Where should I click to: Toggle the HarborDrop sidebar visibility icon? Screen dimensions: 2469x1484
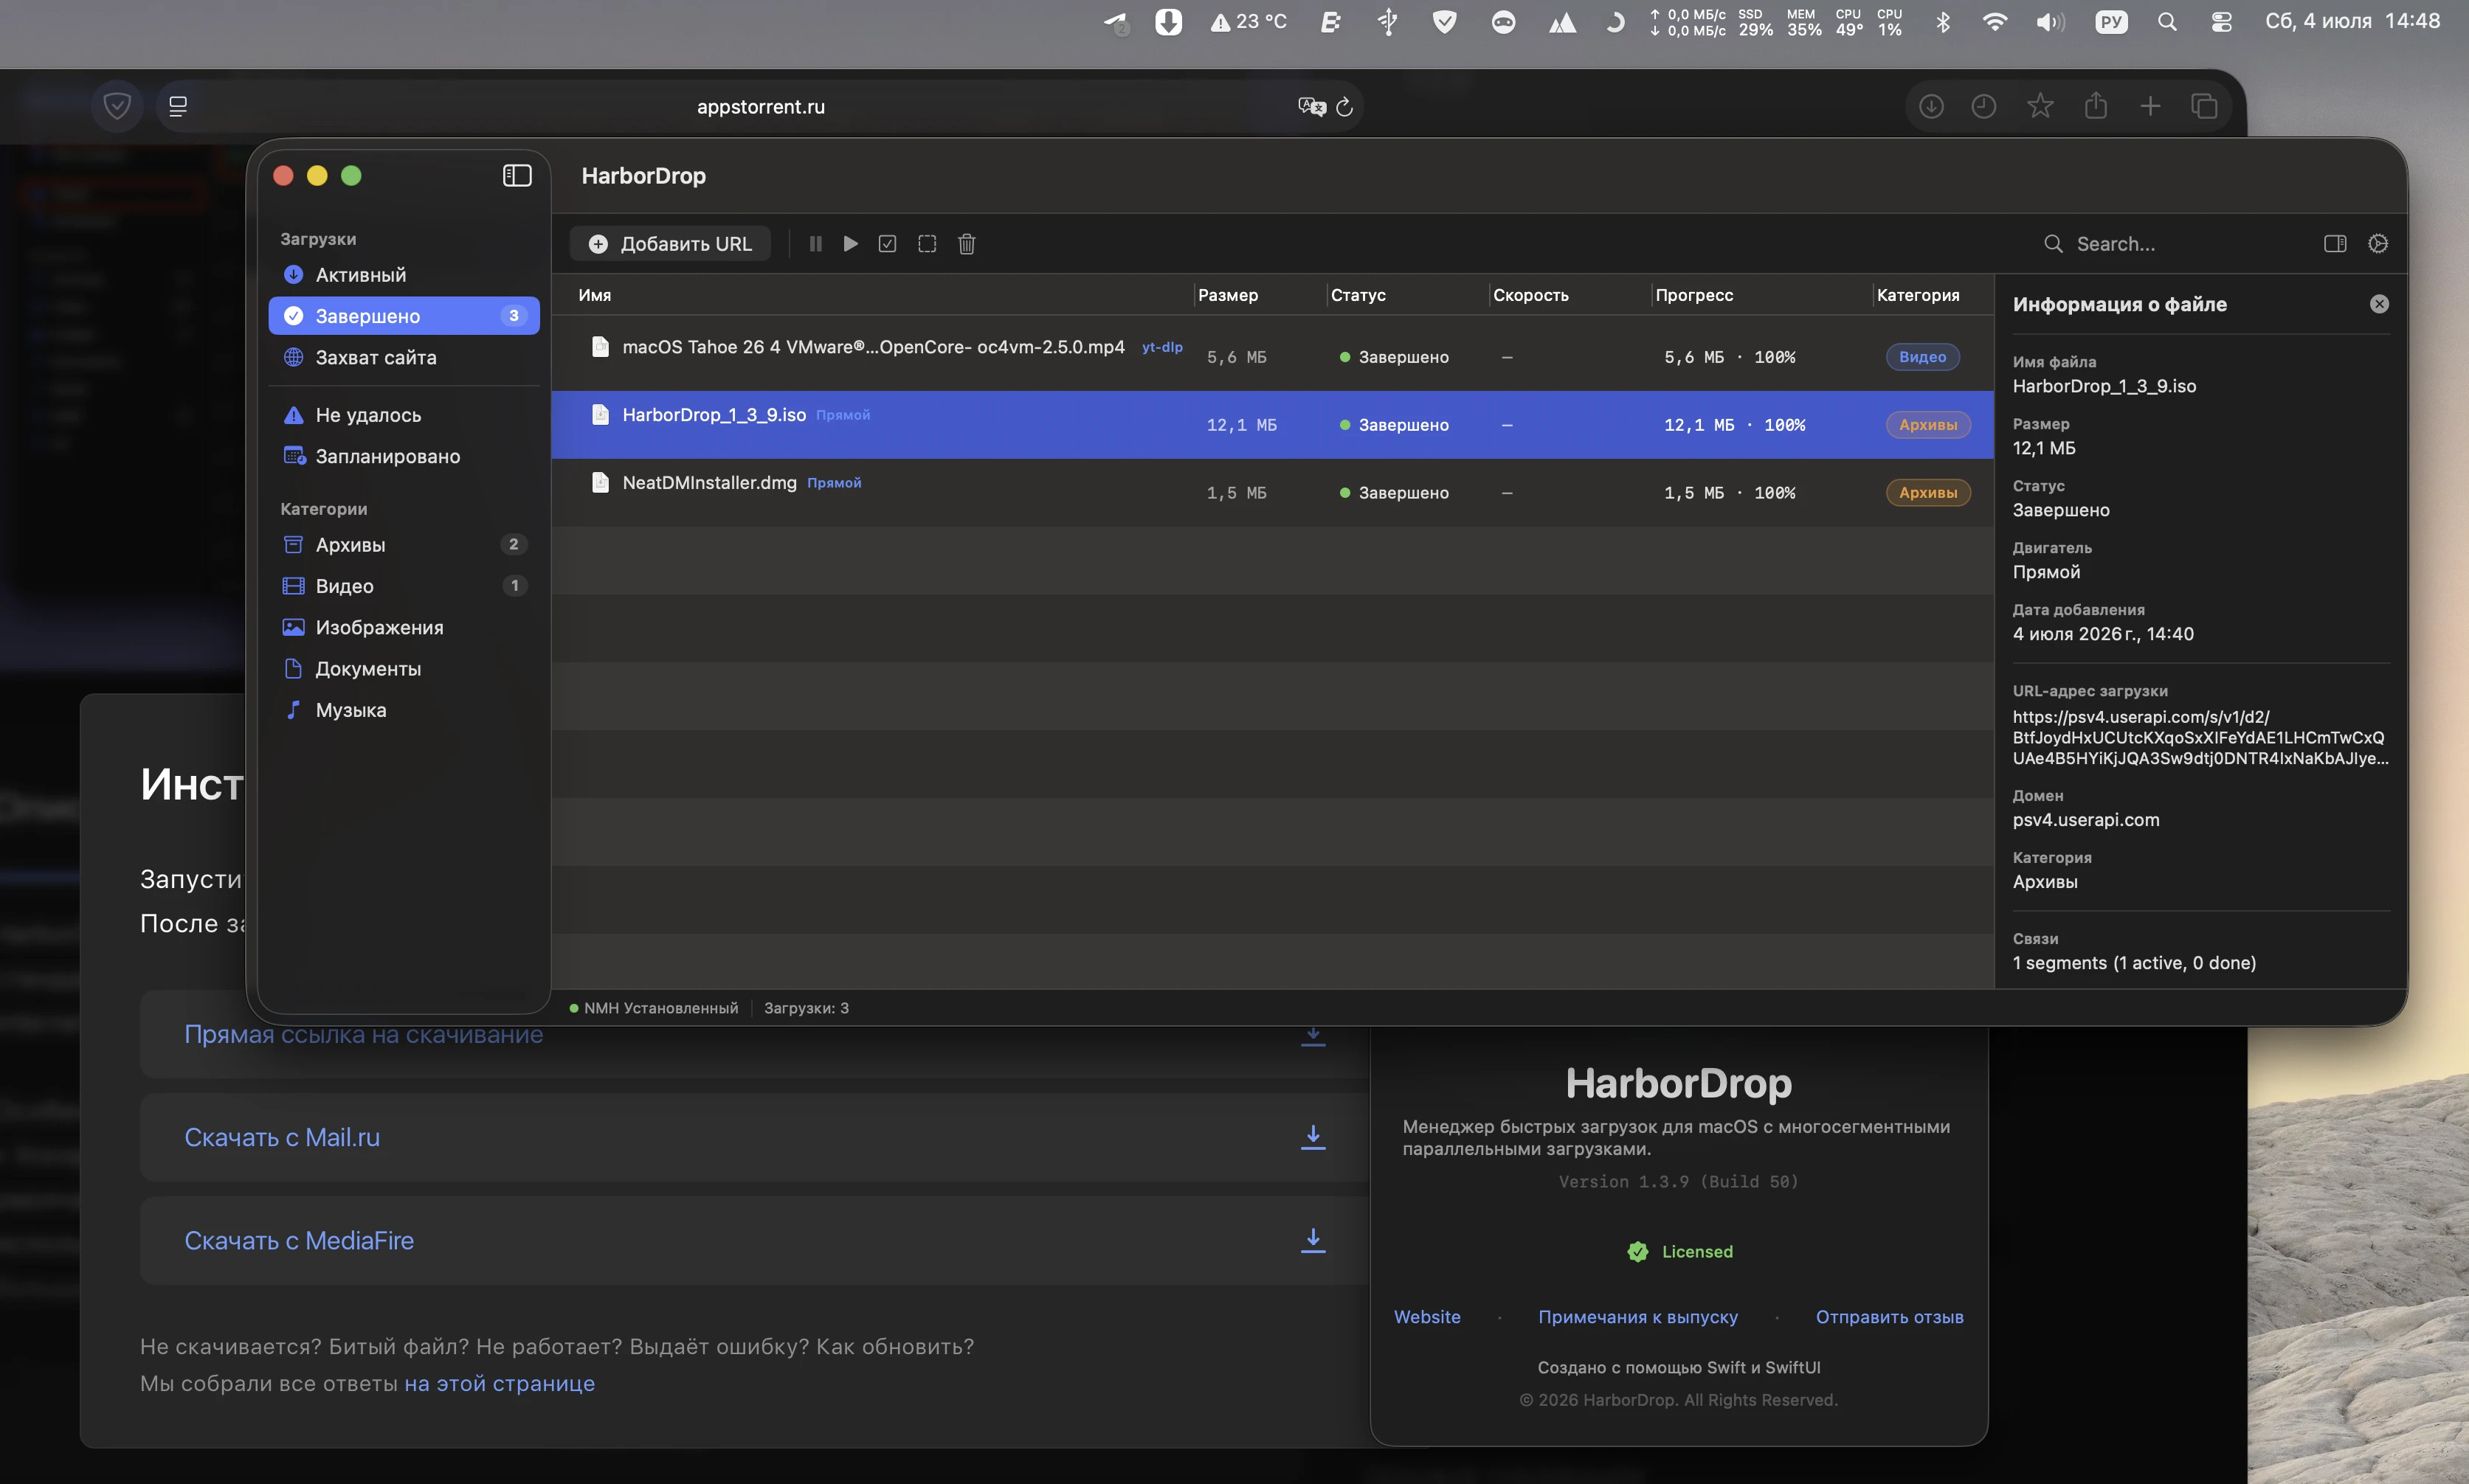point(517,176)
